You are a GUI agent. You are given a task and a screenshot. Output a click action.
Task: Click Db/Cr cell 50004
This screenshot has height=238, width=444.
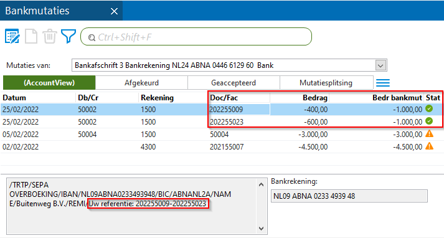pos(87,135)
